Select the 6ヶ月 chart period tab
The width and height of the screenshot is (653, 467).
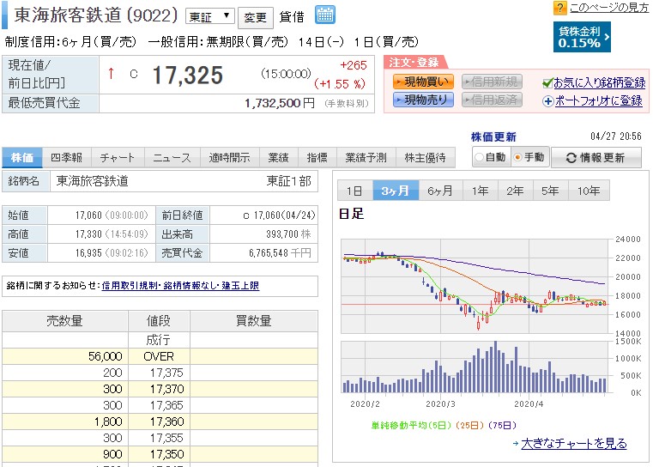pos(440,191)
